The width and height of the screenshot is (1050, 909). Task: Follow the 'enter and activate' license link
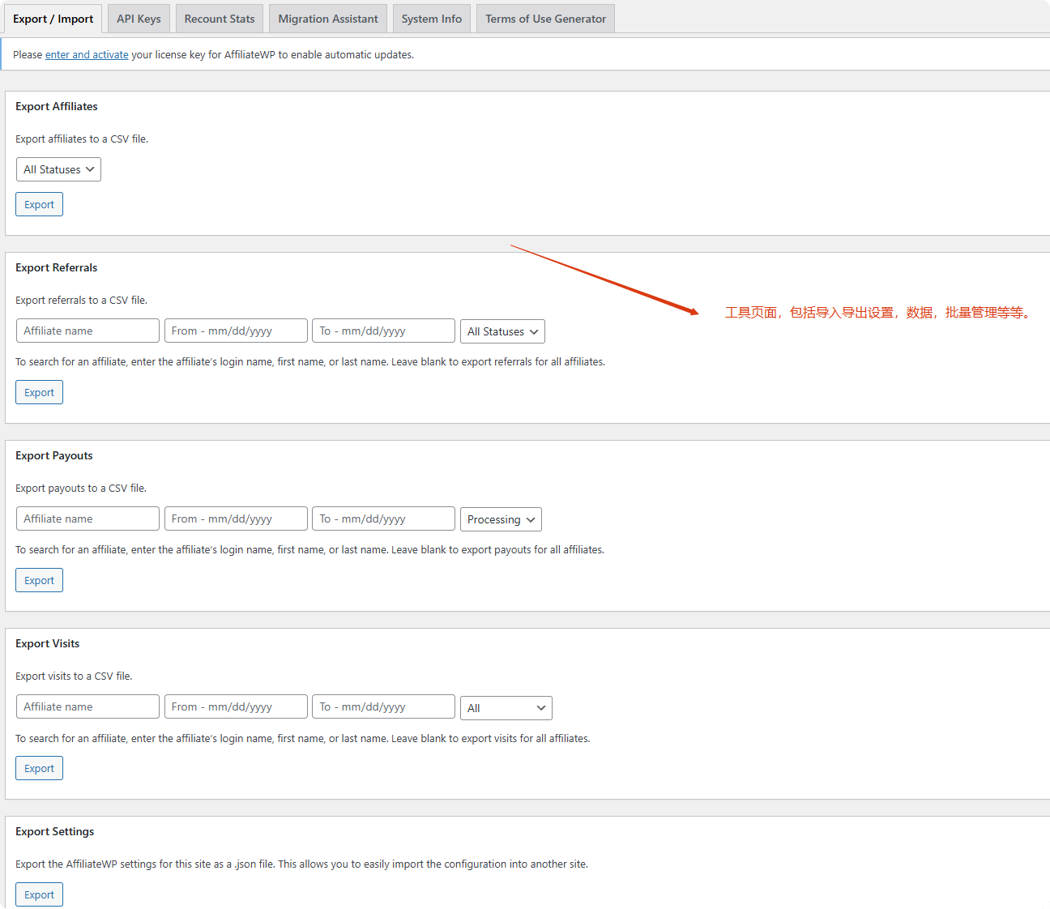(87, 55)
